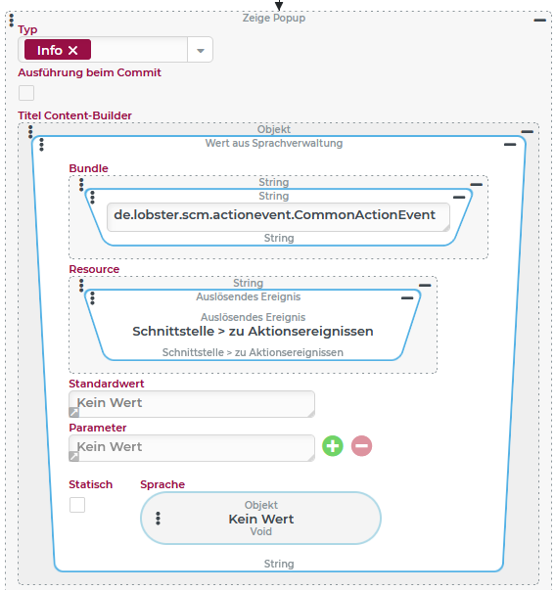Collapse the Wert aus Sprachverwaltung block
Viewport: 555px width, 590px height.
point(510,145)
